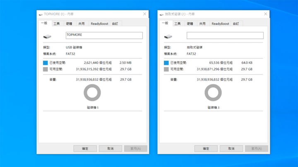Click 取消 in the J: window
Screen dimensions: 298x167
click(x=231, y=148)
